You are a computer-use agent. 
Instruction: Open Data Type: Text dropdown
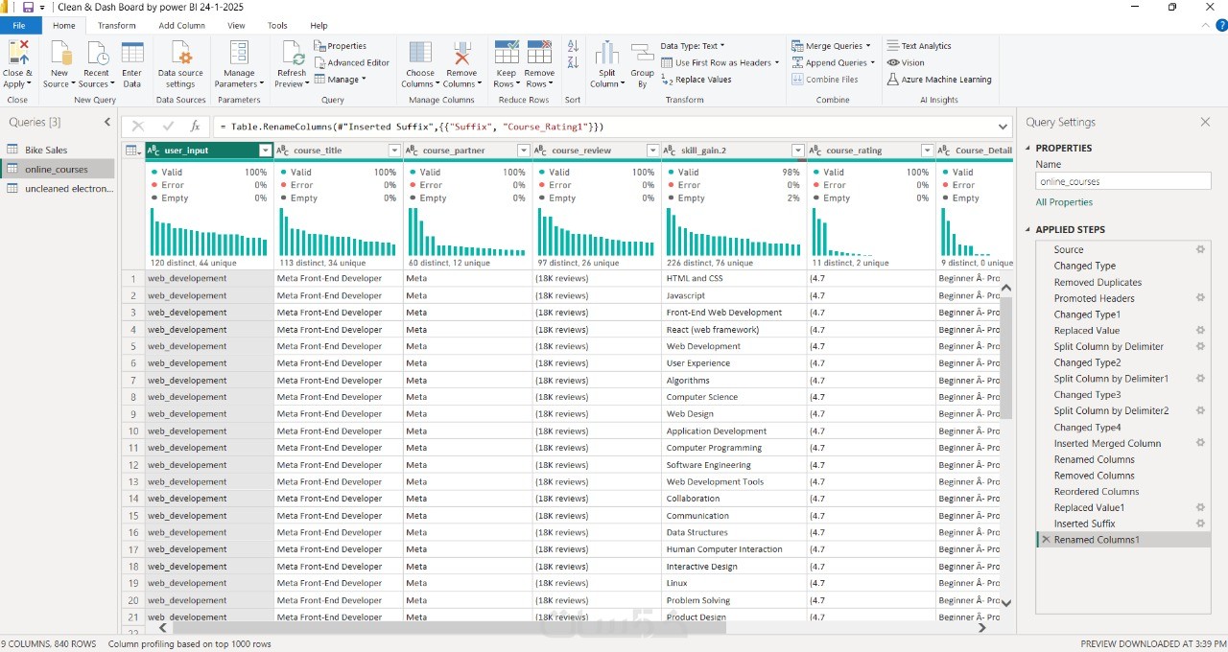point(693,45)
